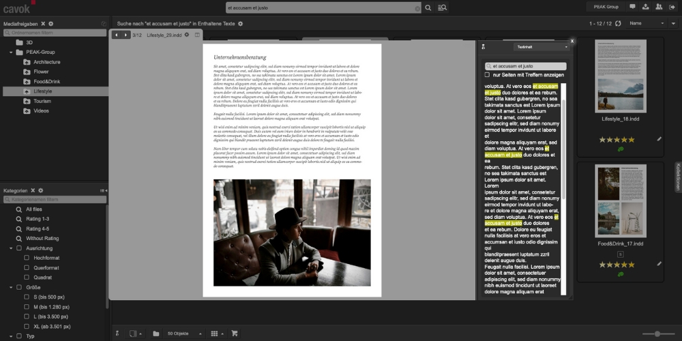
Task: Open the comments speech bubble icon
Action: (632, 7)
